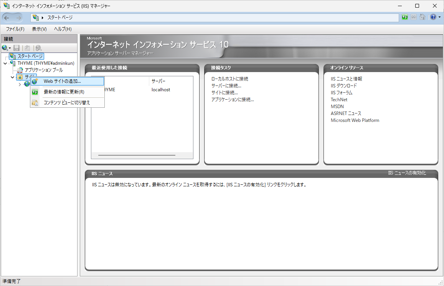Choose Web サイトの追加... from the context menu
This screenshot has width=444, height=286.
68,81
